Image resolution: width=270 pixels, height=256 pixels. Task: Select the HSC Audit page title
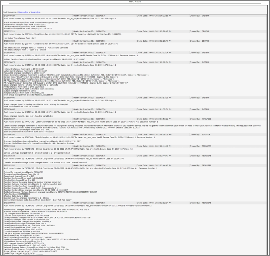[135, 2]
